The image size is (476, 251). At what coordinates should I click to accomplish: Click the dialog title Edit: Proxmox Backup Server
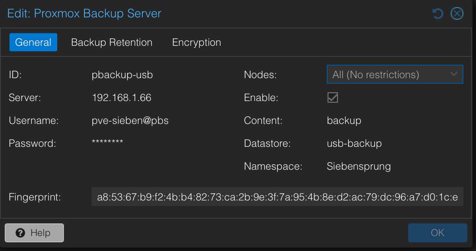[x=84, y=13]
